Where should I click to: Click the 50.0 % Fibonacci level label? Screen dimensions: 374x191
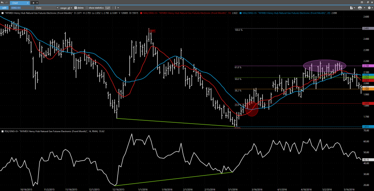[x=238, y=79]
